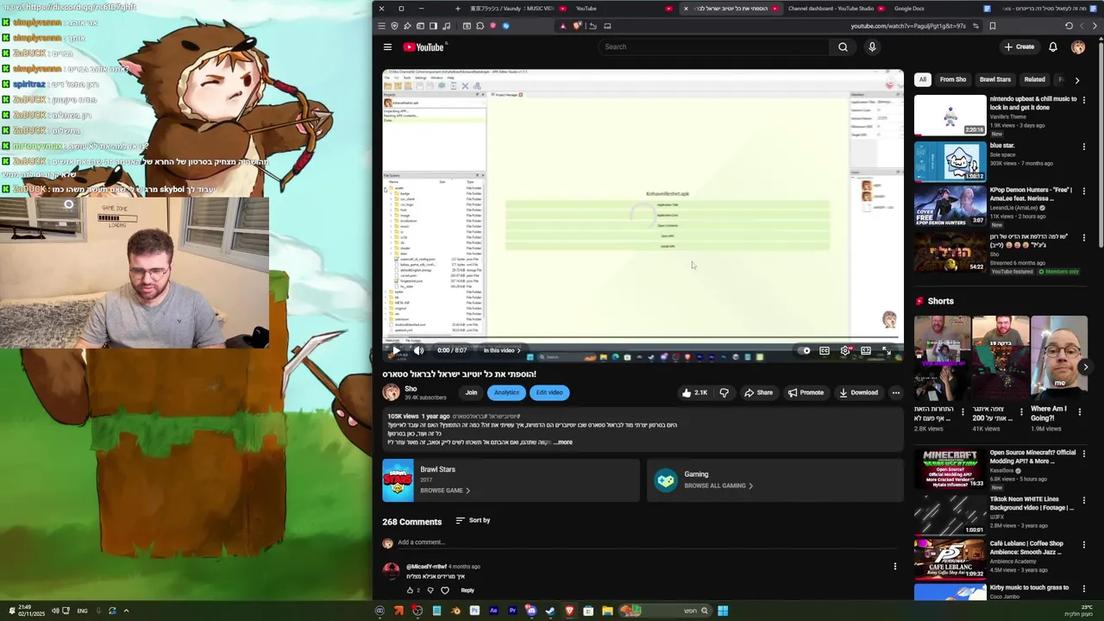Image resolution: width=1104 pixels, height=621 pixels.
Task: Bookmark this page in the address bar
Action: tap(992, 26)
